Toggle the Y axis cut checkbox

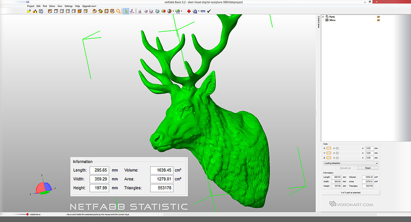point(328,153)
